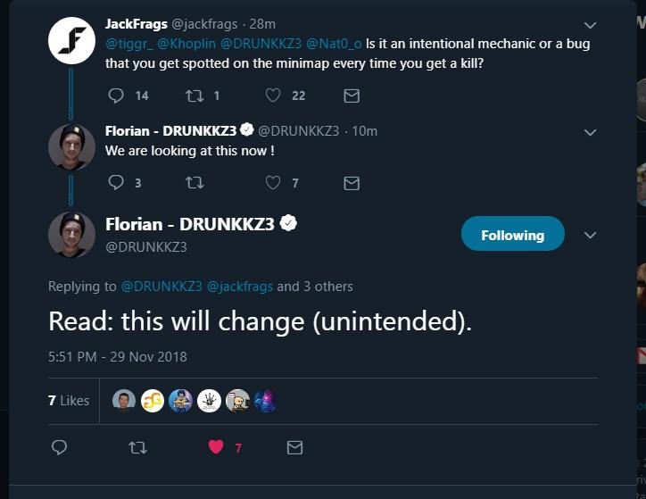
Task: Unlike the main tweet's red heart
Action: 216,447
